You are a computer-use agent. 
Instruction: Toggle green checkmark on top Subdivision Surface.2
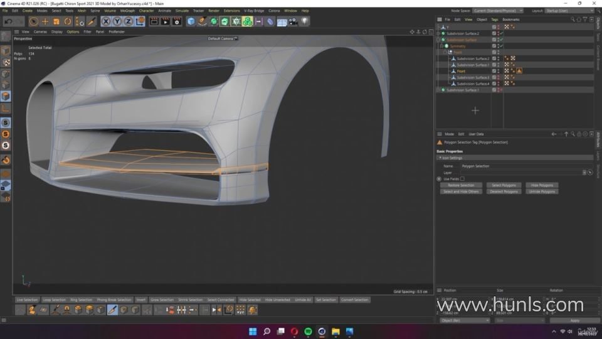coord(502,33)
